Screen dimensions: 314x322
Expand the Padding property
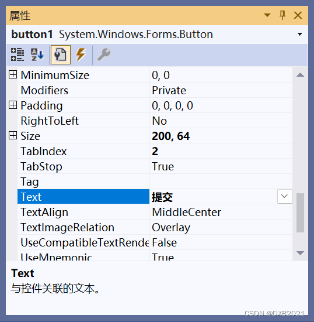coord(13,105)
